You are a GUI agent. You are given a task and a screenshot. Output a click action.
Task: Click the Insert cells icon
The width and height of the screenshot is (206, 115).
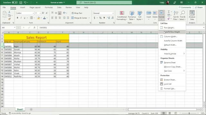[x=149, y=13]
